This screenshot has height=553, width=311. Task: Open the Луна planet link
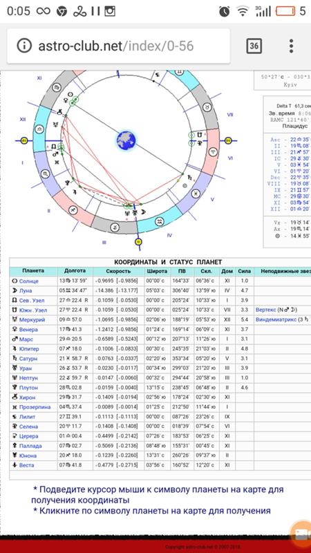tap(26, 290)
